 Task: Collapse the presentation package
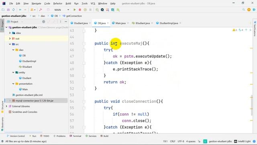point(13,84)
